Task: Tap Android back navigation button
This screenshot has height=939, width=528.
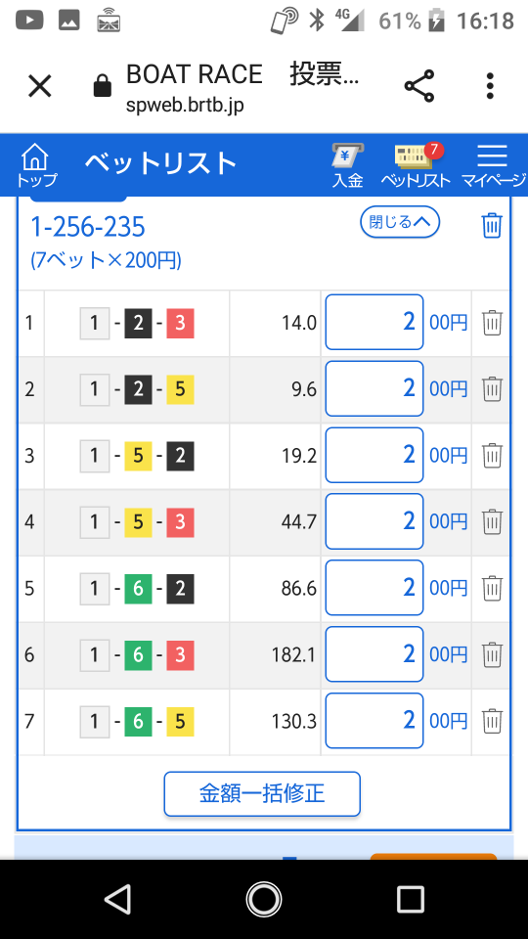Action: 117,900
